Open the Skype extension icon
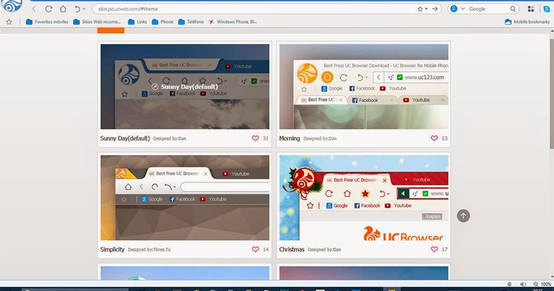554x291 pixels. pos(546,9)
